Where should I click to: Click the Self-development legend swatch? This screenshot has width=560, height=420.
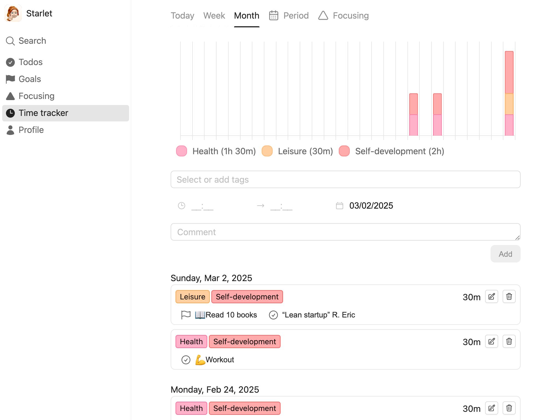coord(344,151)
